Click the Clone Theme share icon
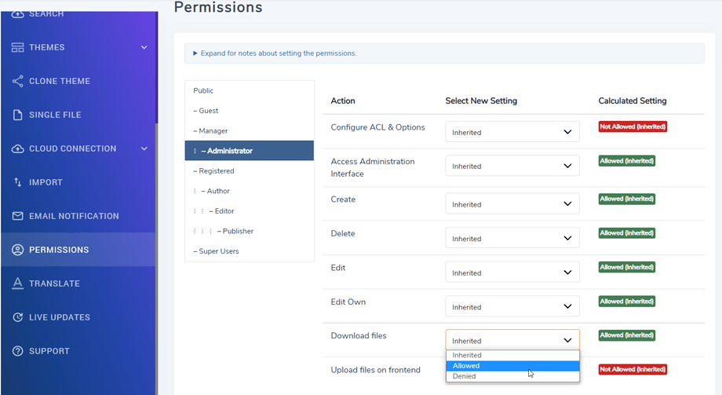722x395 pixels. click(17, 81)
